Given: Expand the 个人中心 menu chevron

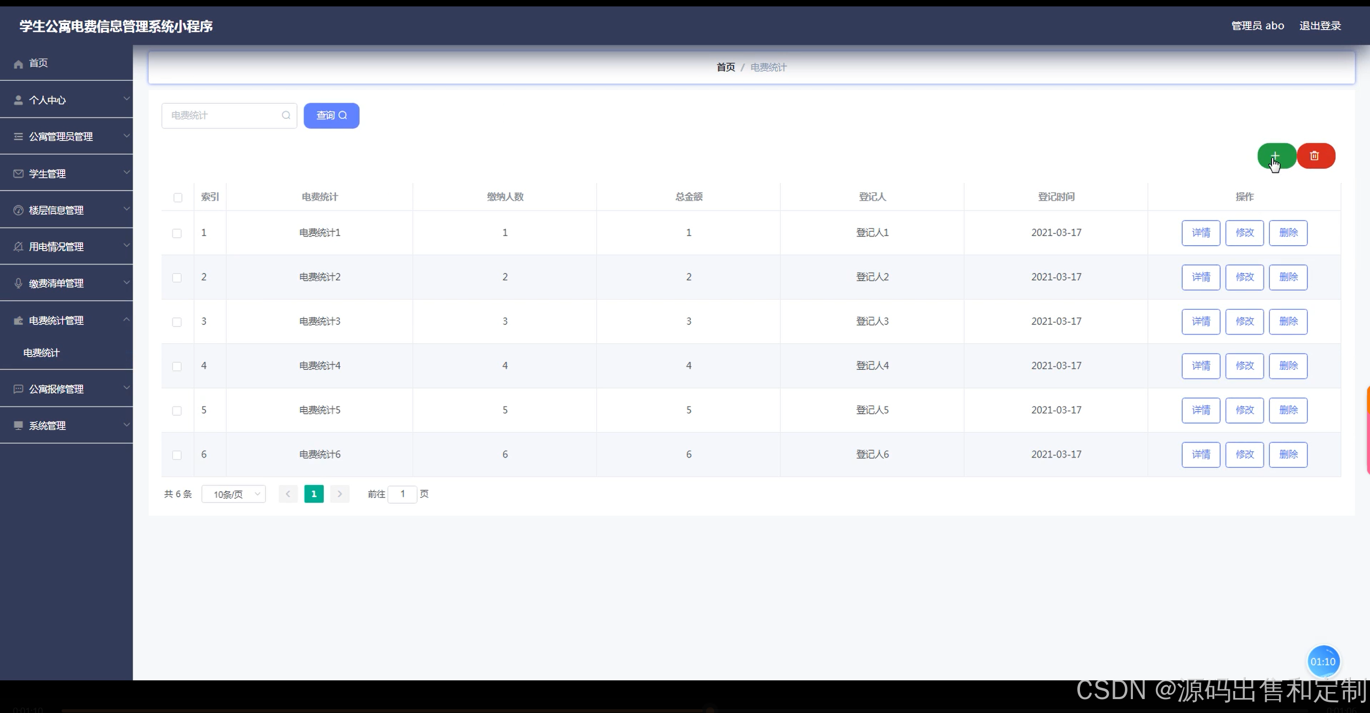Looking at the screenshot, I should point(126,98).
